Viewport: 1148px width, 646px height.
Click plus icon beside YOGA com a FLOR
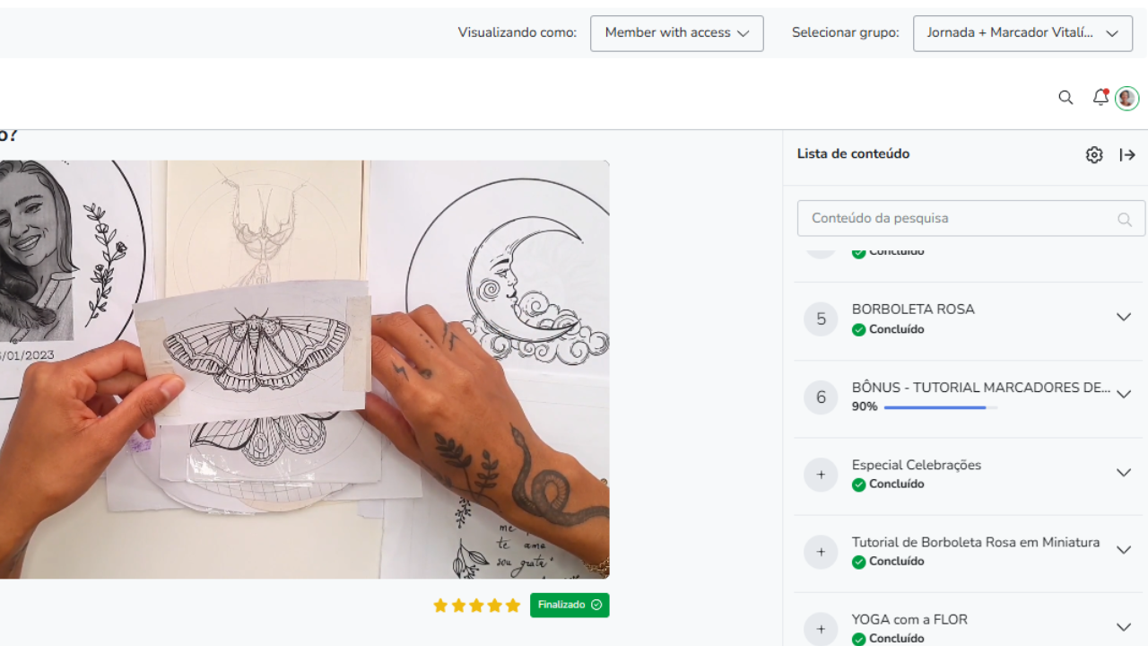(821, 628)
